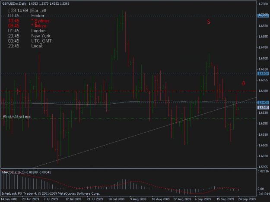Click the 18 Aug 2009 date label
Viewport: 270px width, 202px height.
tap(161, 199)
